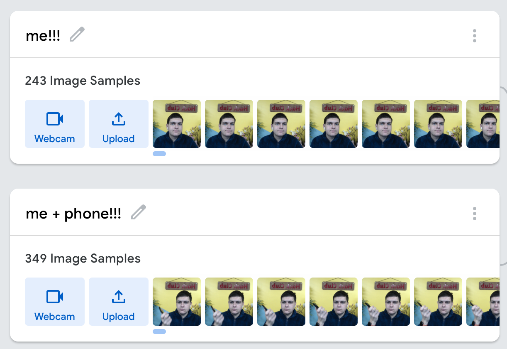This screenshot has height=349, width=507.
Task: Upload images to the "me!!!" class
Action: (x=119, y=124)
